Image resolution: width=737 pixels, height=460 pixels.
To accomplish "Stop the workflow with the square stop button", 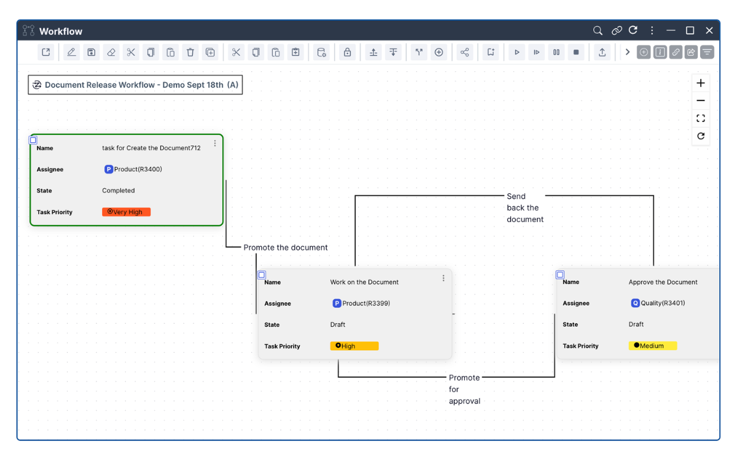I will click(x=576, y=53).
